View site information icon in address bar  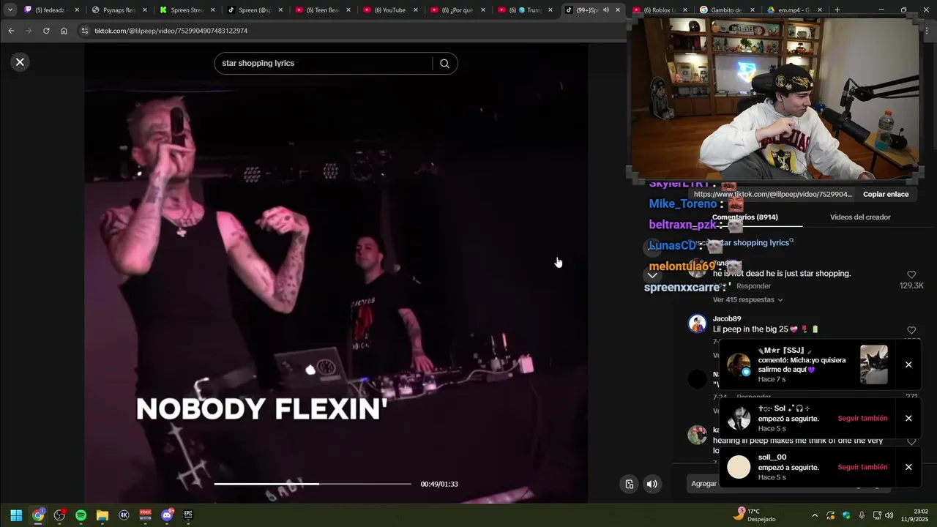coord(85,31)
